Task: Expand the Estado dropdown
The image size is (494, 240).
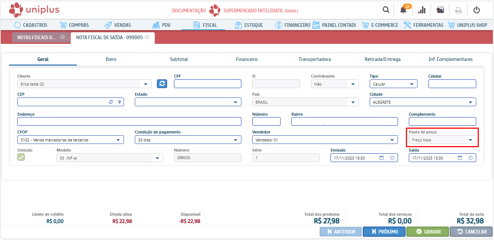Action: click(x=236, y=102)
